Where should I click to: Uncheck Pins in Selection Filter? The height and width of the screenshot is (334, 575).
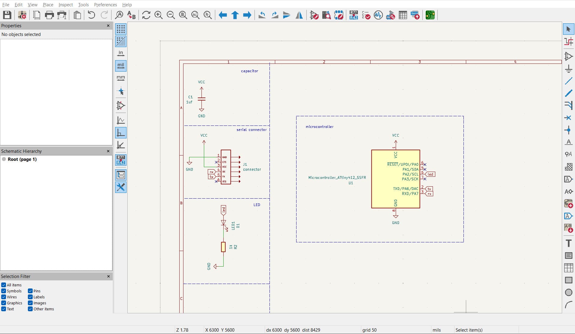click(30, 291)
